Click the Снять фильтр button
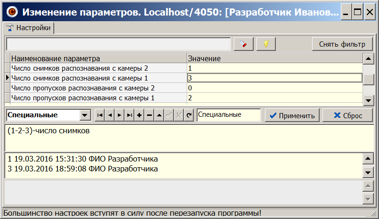 point(342,44)
